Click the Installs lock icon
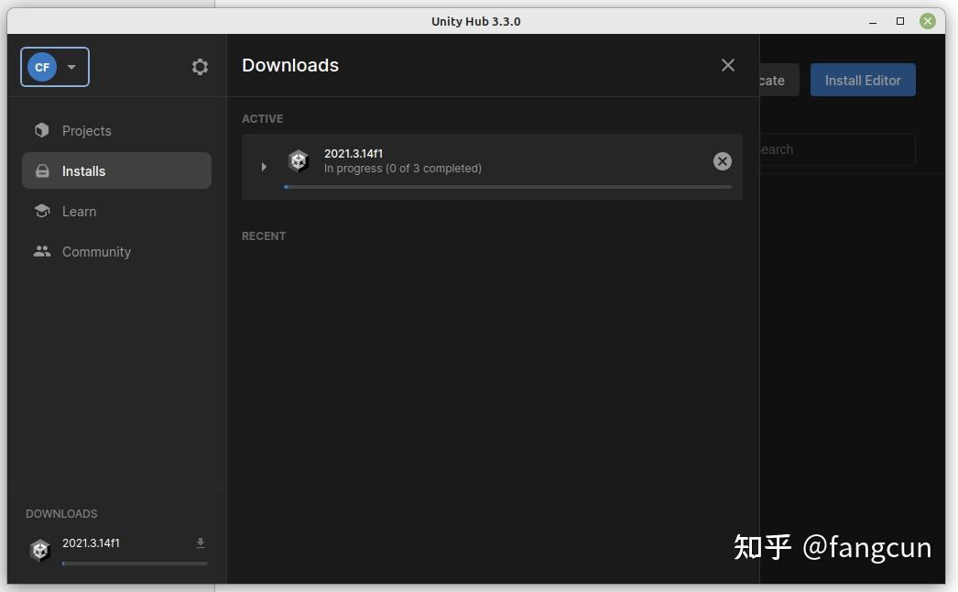This screenshot has height=592, width=958. point(41,170)
